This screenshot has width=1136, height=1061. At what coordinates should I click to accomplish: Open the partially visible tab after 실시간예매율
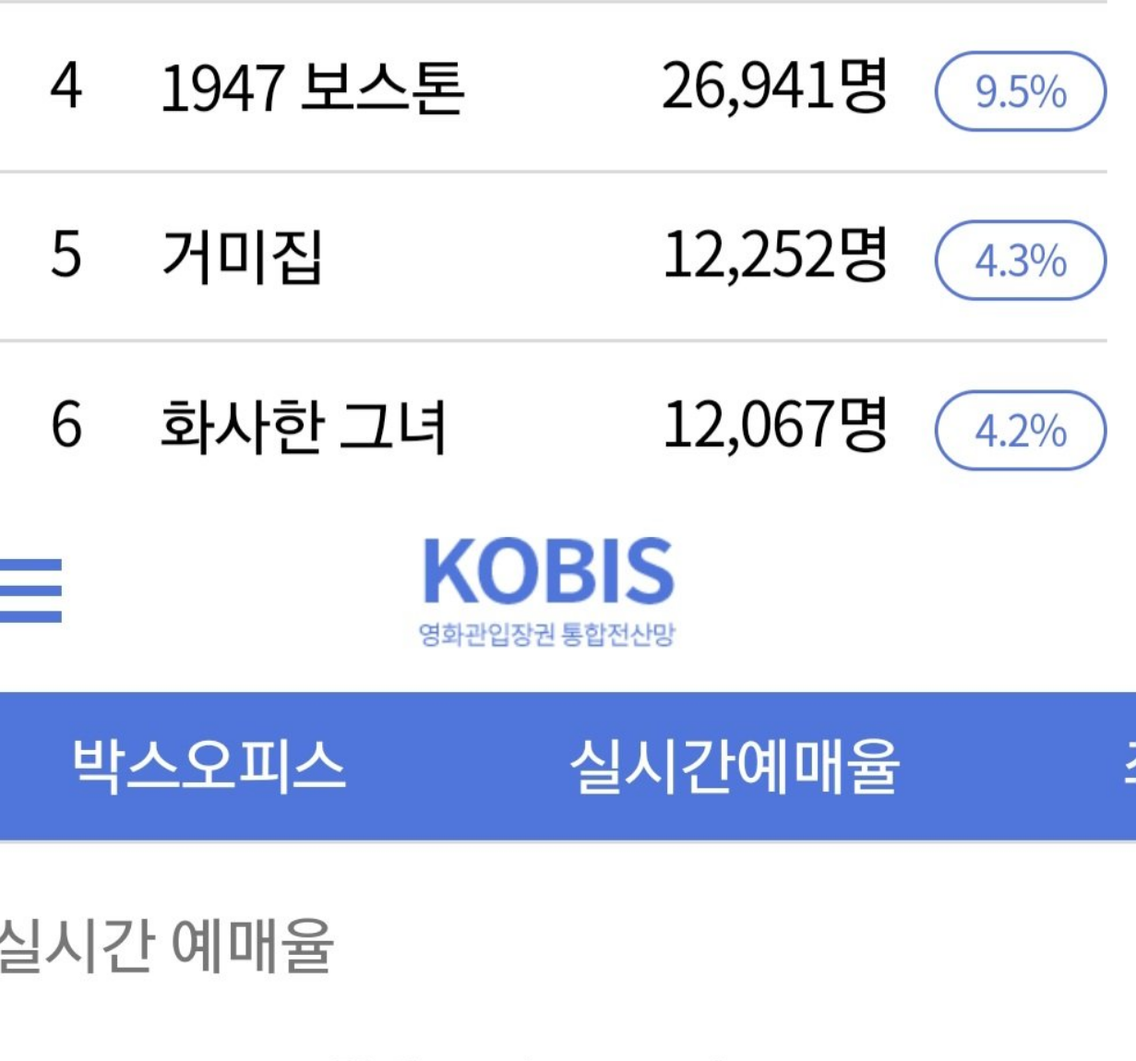(1130, 766)
